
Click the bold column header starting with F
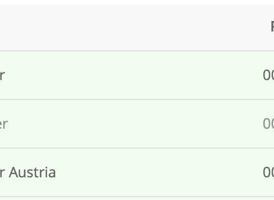point(272,27)
